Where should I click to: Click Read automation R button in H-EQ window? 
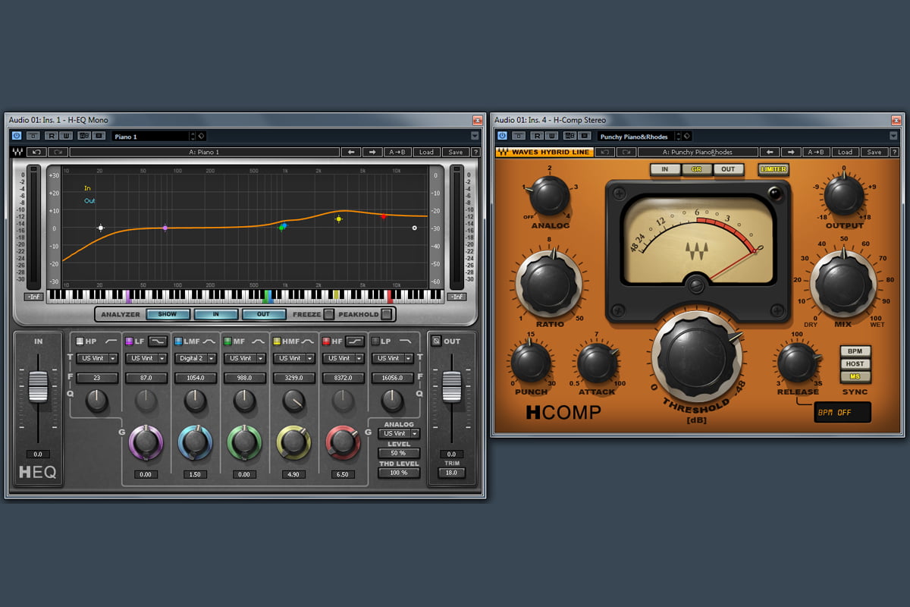pos(50,136)
